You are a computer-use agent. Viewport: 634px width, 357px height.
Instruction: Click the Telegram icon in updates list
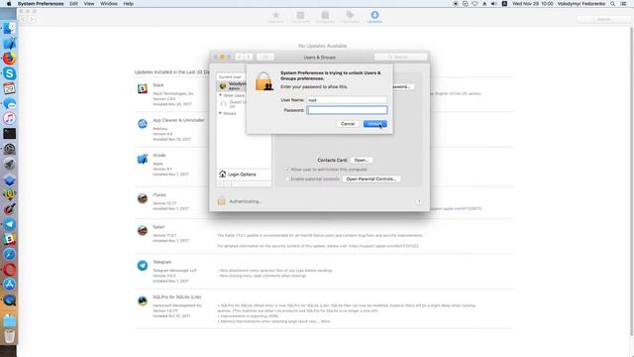coord(143,266)
